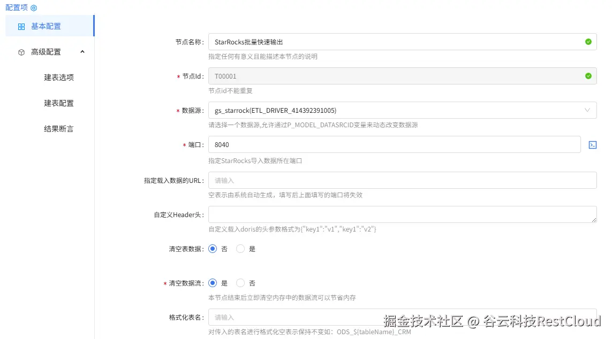Click the 配置项 heading text
This screenshot has height=339, width=612.
click(x=17, y=8)
